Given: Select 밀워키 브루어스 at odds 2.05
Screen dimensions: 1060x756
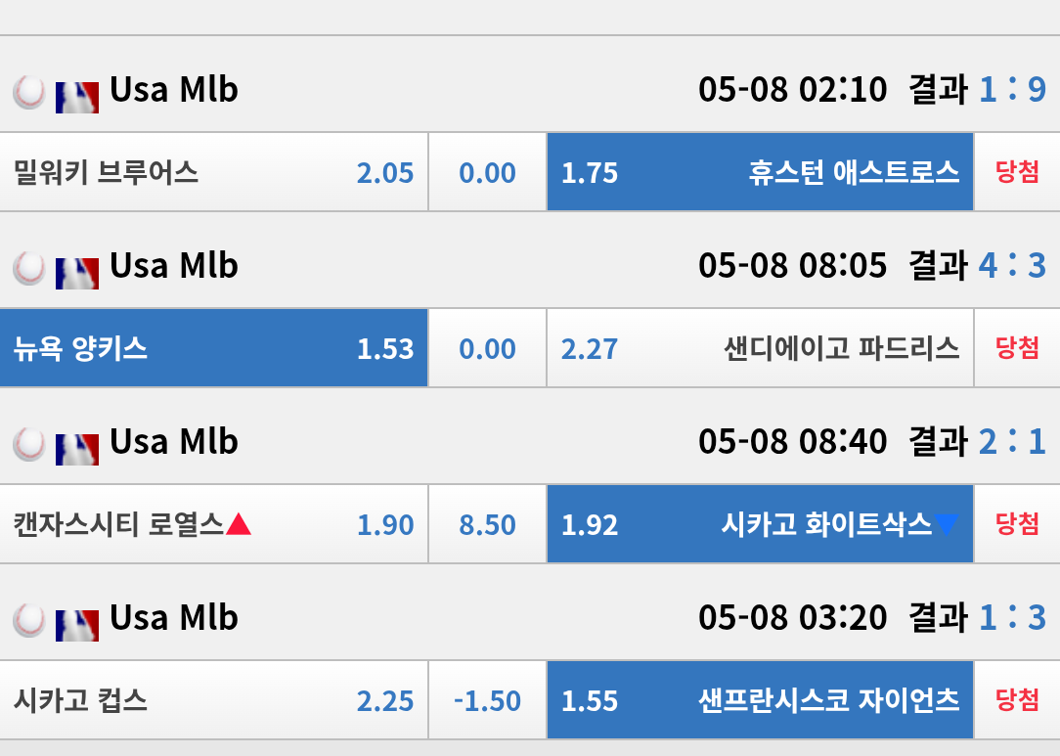Looking at the screenshot, I should click(213, 173).
